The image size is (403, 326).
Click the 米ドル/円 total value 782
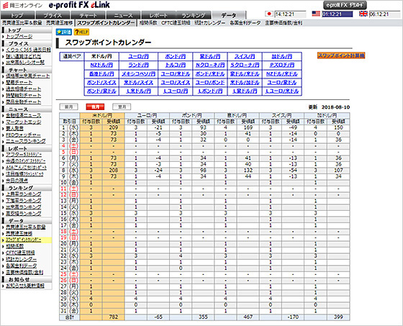click(114, 317)
